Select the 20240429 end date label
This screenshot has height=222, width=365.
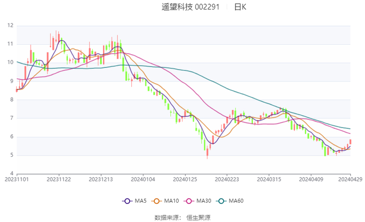tap(349, 180)
